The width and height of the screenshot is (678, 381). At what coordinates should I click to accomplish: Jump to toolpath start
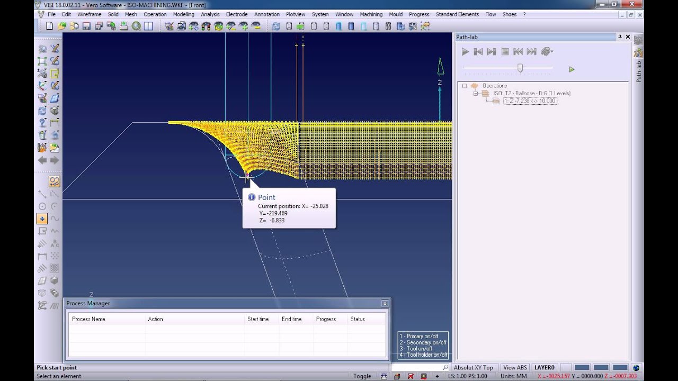[518, 51]
